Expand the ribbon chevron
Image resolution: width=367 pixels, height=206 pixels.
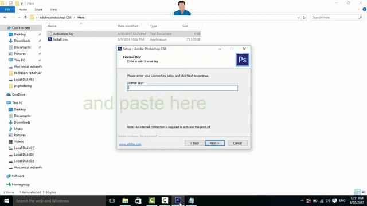click(x=358, y=10)
